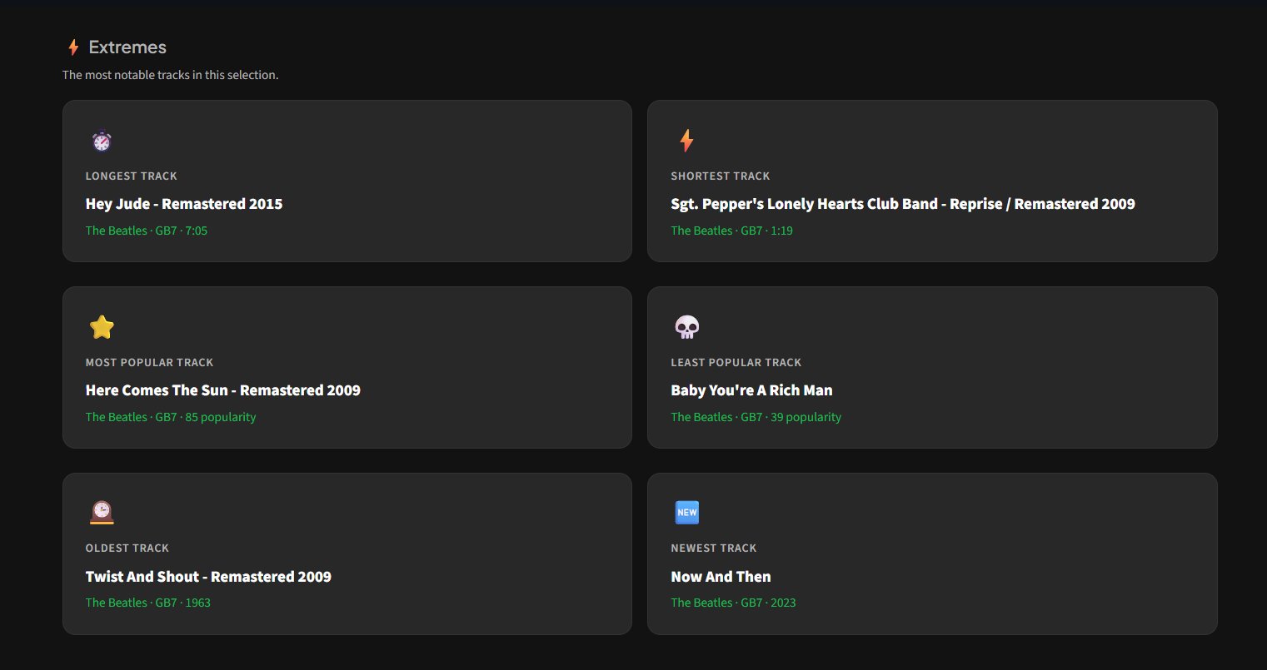Click the lightning icon in Shortest Track card

tap(686, 141)
